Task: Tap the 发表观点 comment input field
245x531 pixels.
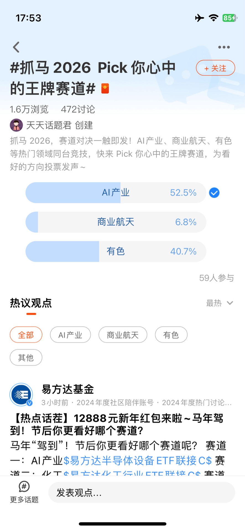Action: click(x=142, y=493)
